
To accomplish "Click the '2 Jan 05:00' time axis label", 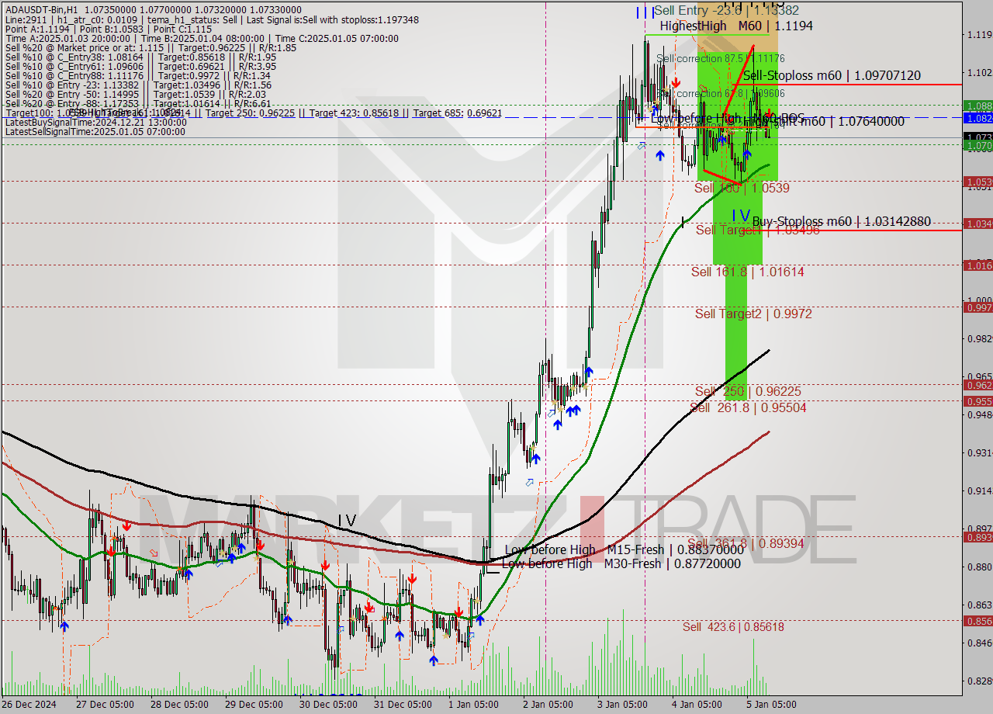I will [x=547, y=705].
